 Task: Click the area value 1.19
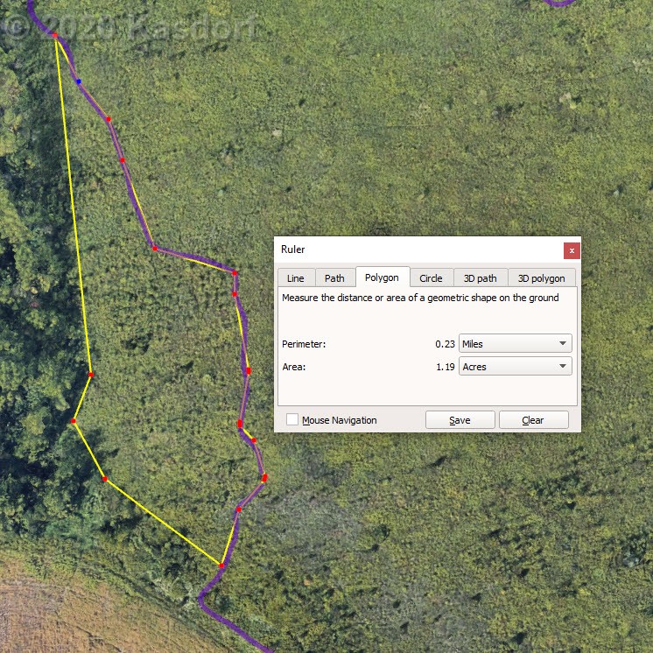point(445,367)
